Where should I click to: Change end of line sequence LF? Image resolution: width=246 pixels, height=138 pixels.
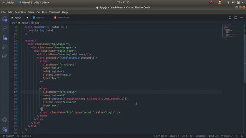(191, 136)
